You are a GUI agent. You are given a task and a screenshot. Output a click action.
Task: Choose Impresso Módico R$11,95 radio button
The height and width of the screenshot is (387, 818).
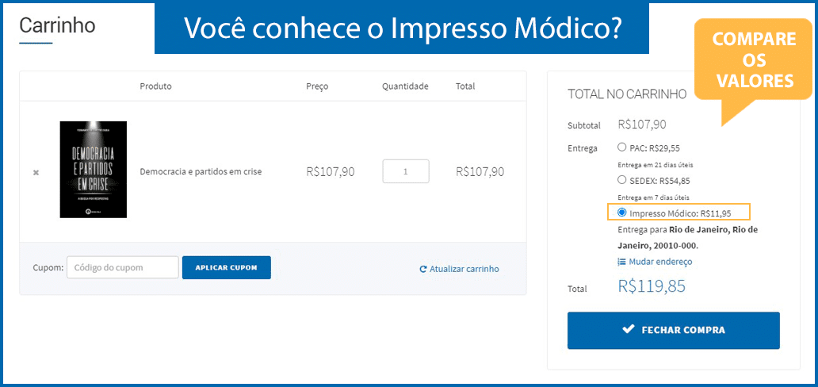[621, 212]
